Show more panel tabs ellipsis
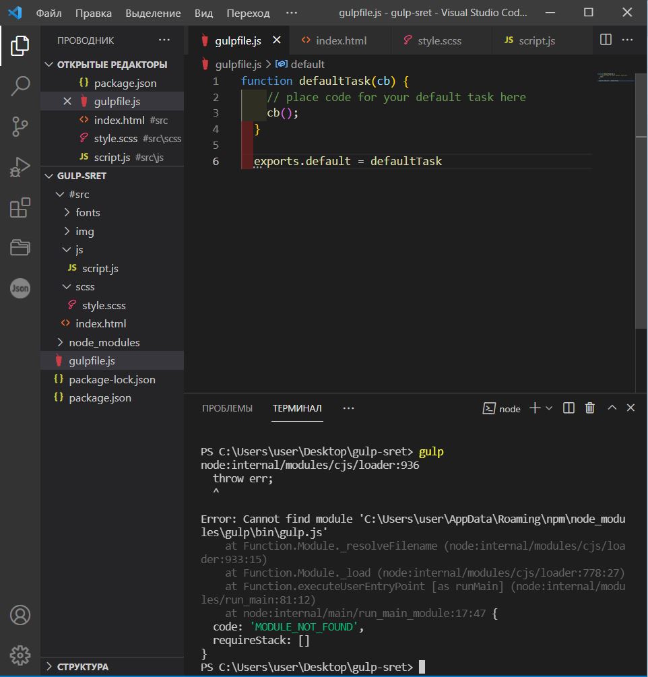 pyautogui.click(x=348, y=408)
